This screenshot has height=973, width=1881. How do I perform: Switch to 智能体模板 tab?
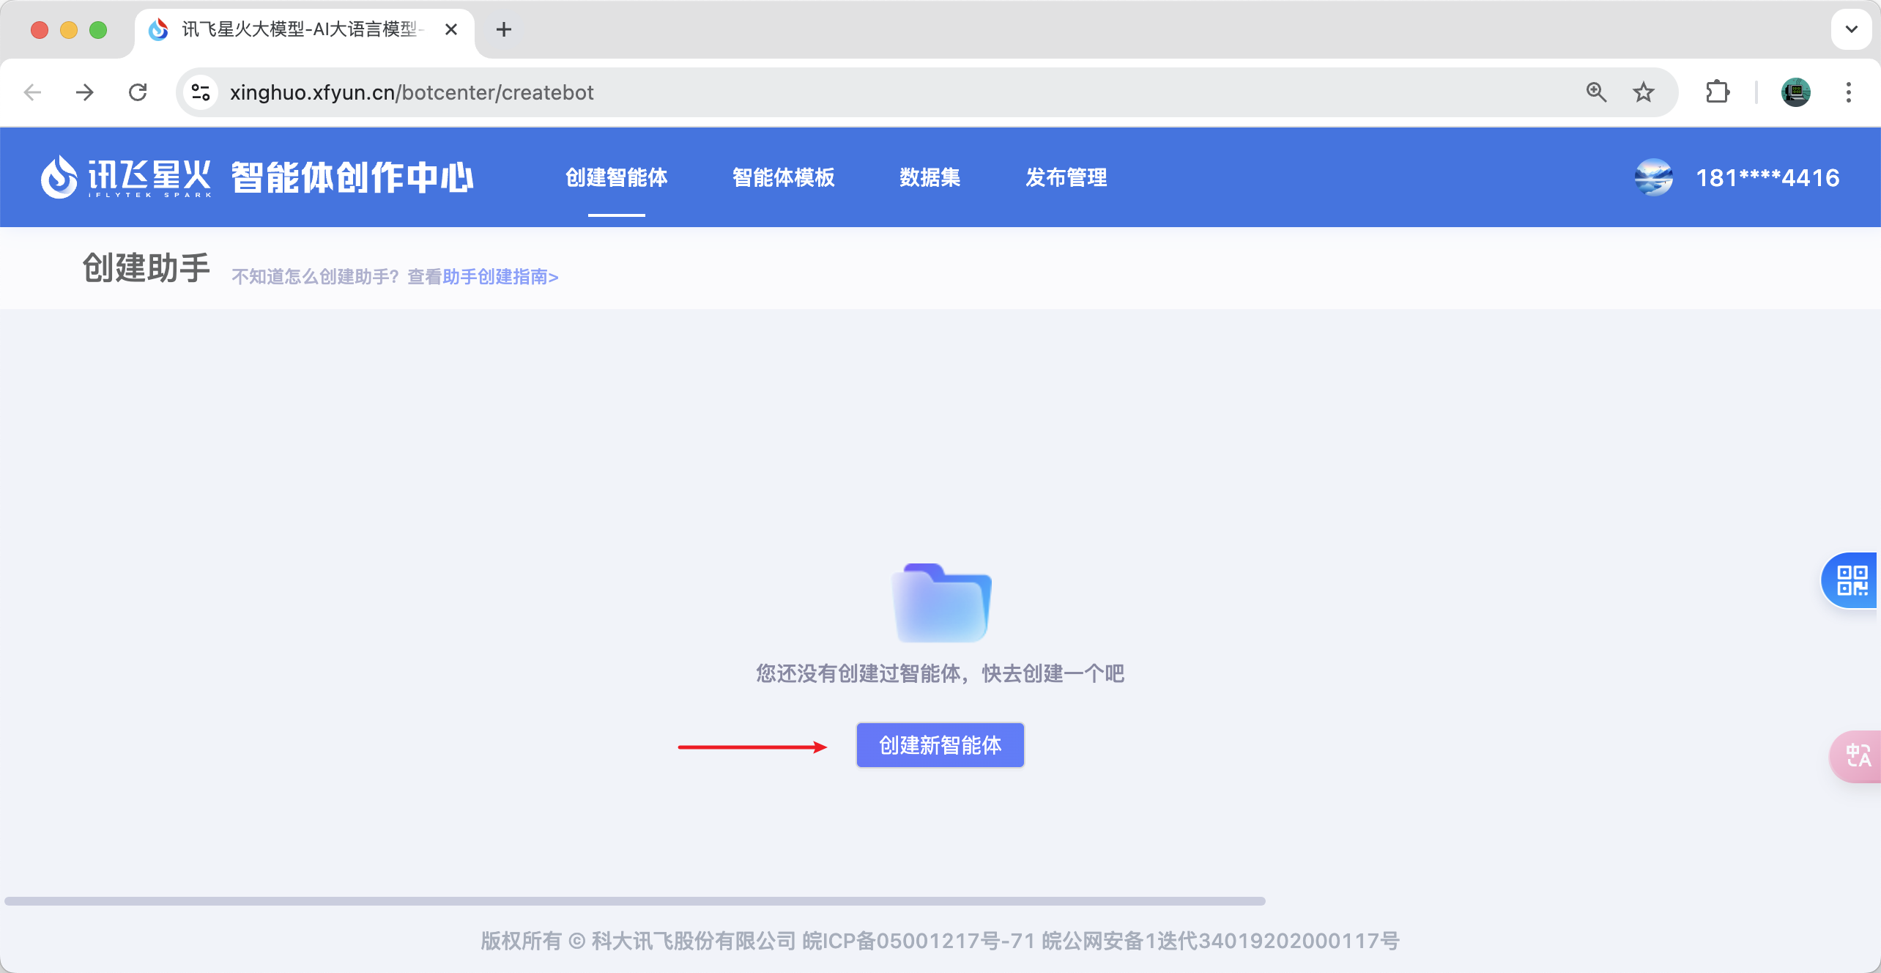tap(783, 177)
